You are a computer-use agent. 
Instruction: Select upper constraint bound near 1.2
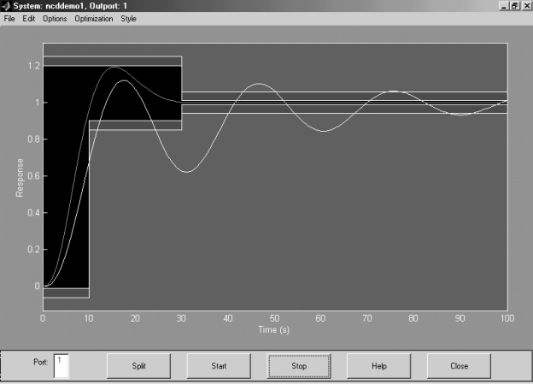click(x=112, y=61)
